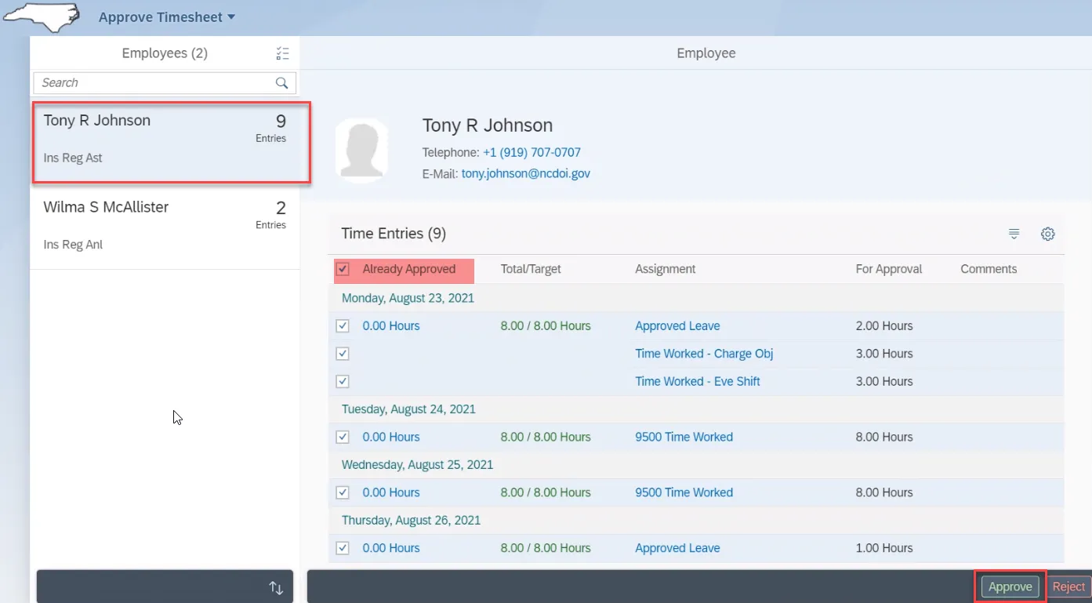The height and width of the screenshot is (603, 1092).
Task: Open time entries filter icon
Action: coord(1014,234)
